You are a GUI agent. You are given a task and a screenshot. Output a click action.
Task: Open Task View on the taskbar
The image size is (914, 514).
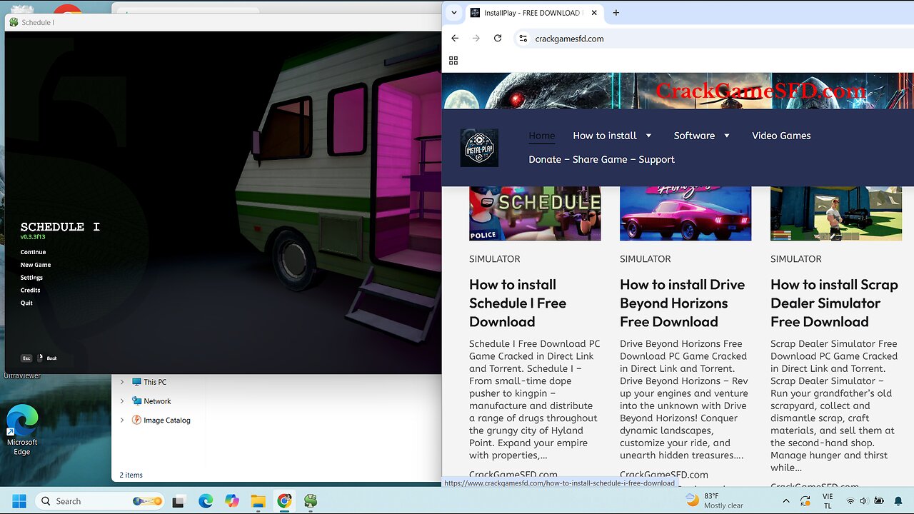click(179, 501)
